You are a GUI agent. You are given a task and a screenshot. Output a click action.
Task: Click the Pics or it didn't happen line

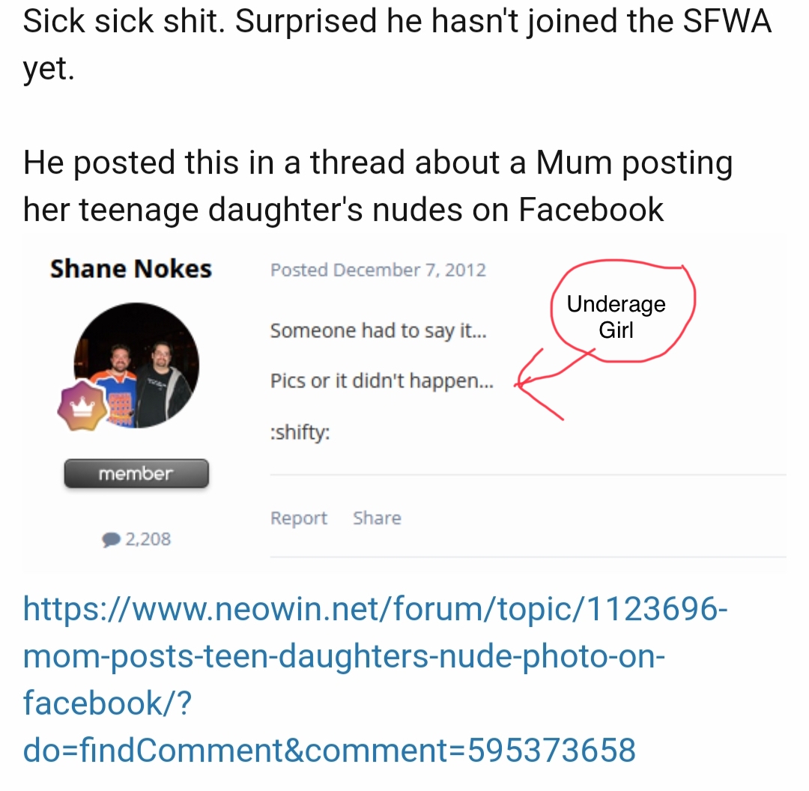[382, 381]
